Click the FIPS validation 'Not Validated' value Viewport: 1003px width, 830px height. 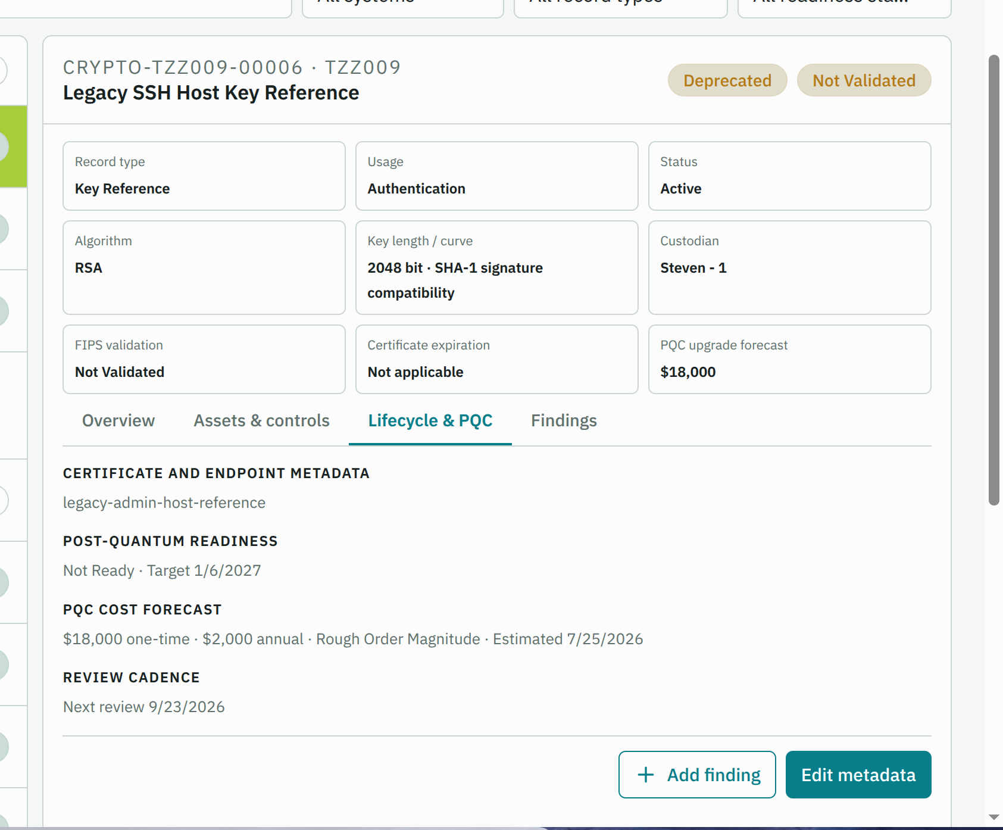point(120,372)
